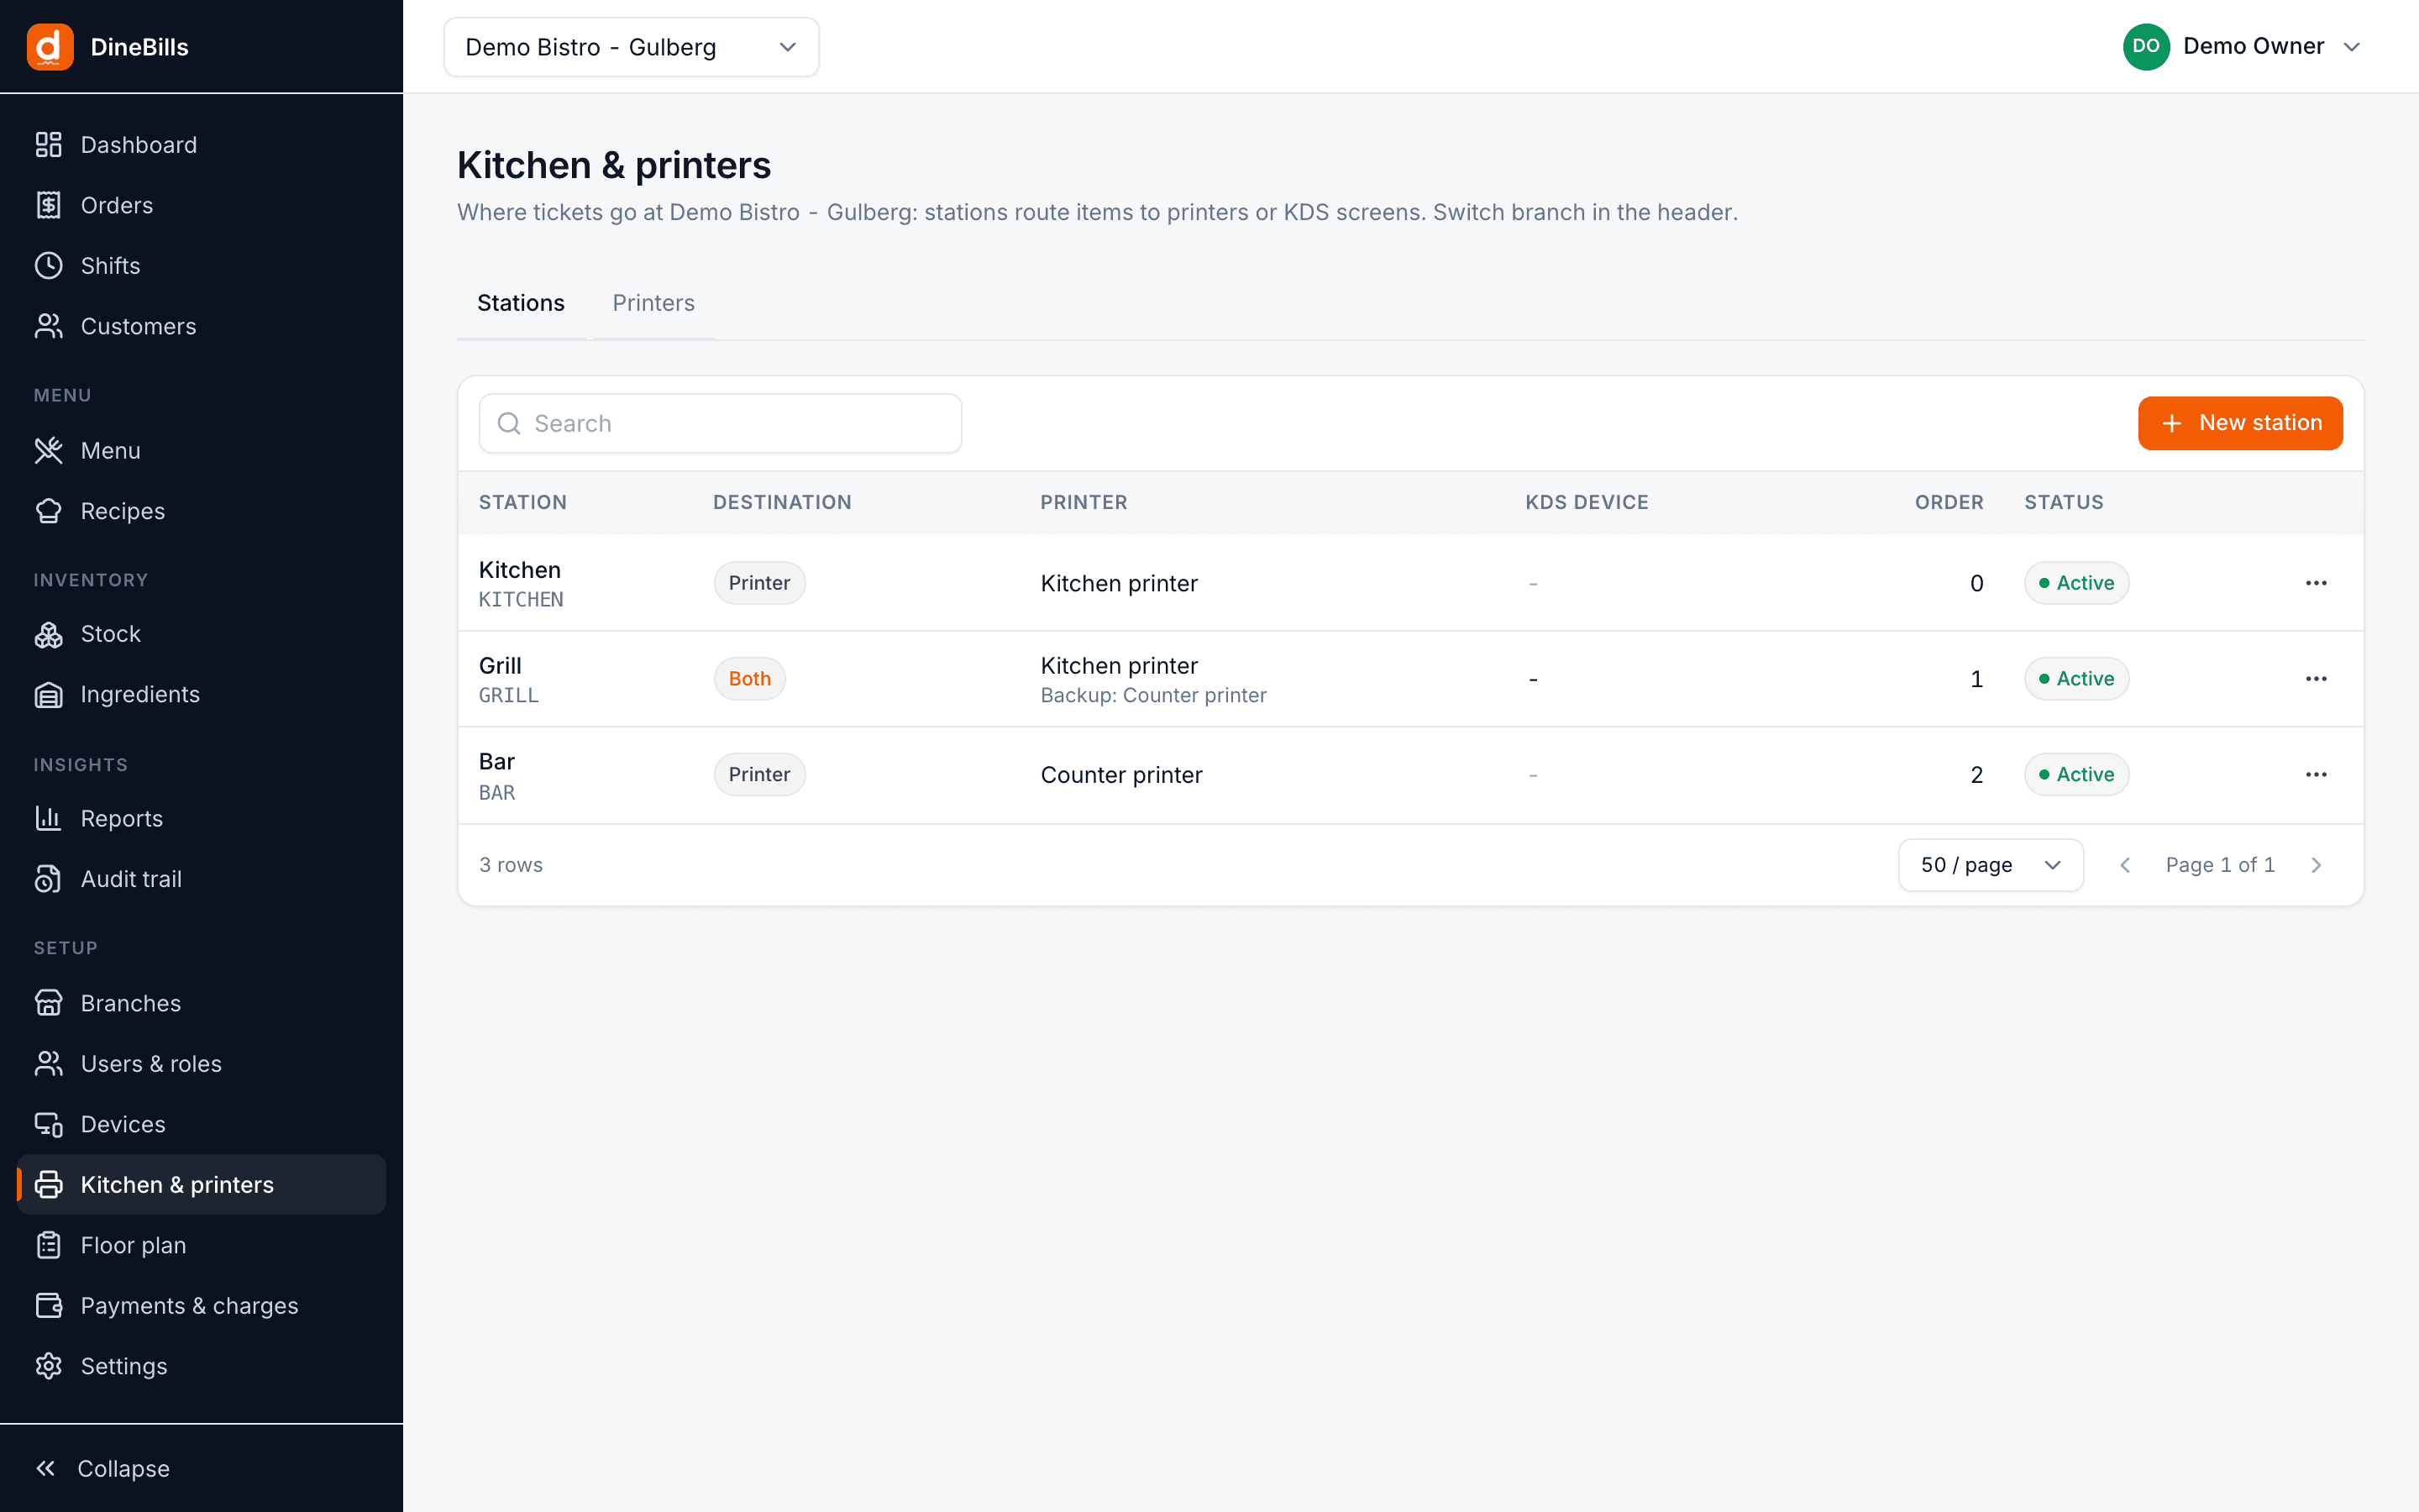2419x1512 pixels.
Task: Expand the Demo Bistro - Gulberg branch selector
Action: (x=631, y=47)
